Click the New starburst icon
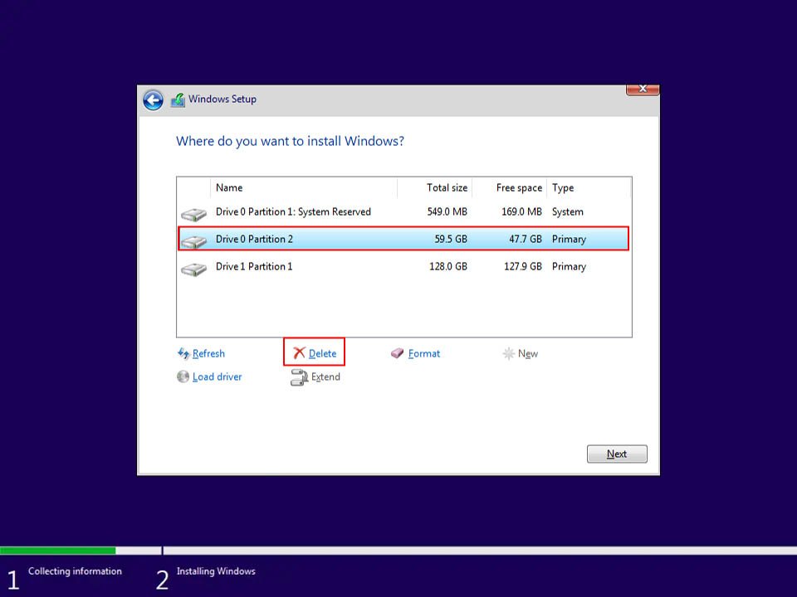 point(508,353)
